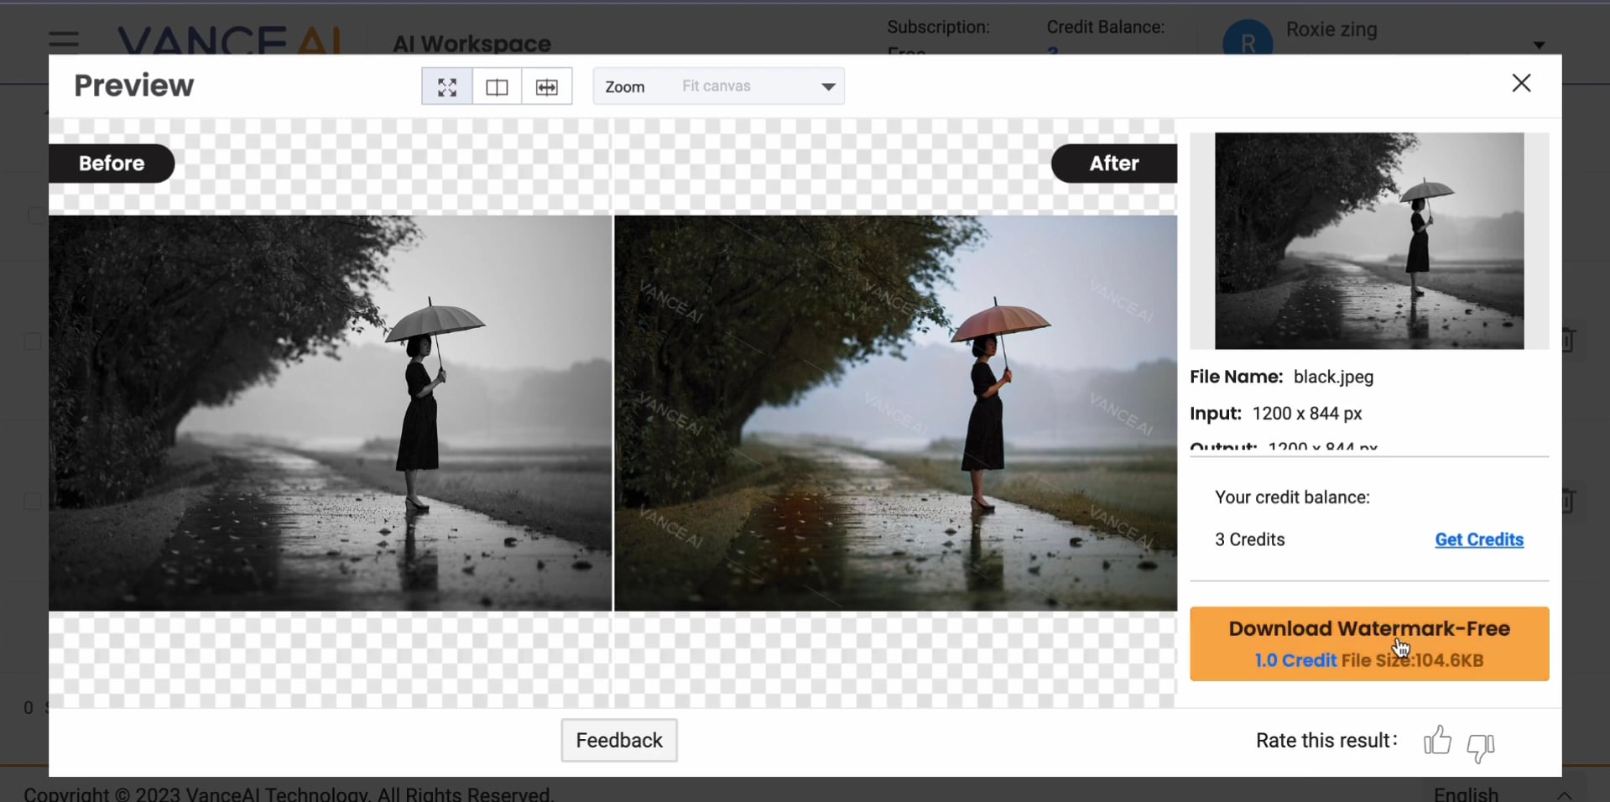1610x802 pixels.
Task: Click the Feedback button
Action: coord(619,740)
